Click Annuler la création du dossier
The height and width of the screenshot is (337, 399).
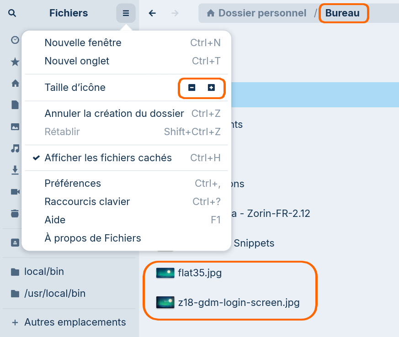click(x=114, y=113)
